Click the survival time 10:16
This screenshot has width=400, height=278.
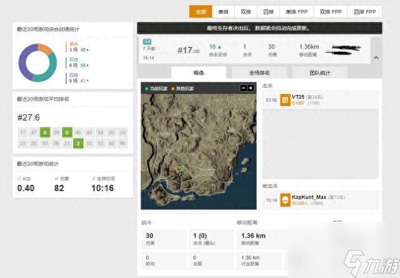coord(102,188)
